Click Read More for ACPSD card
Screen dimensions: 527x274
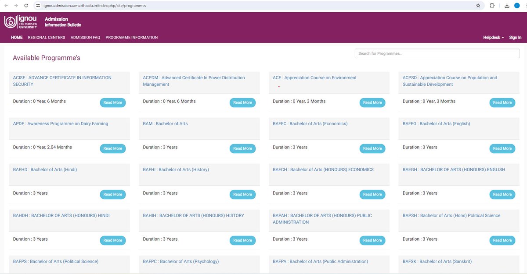coord(502,102)
